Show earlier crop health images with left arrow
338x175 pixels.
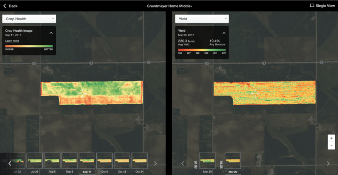click(x=10, y=163)
